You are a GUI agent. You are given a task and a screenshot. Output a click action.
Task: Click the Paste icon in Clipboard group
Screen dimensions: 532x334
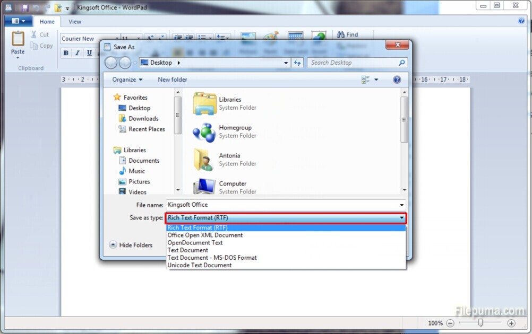(x=18, y=40)
